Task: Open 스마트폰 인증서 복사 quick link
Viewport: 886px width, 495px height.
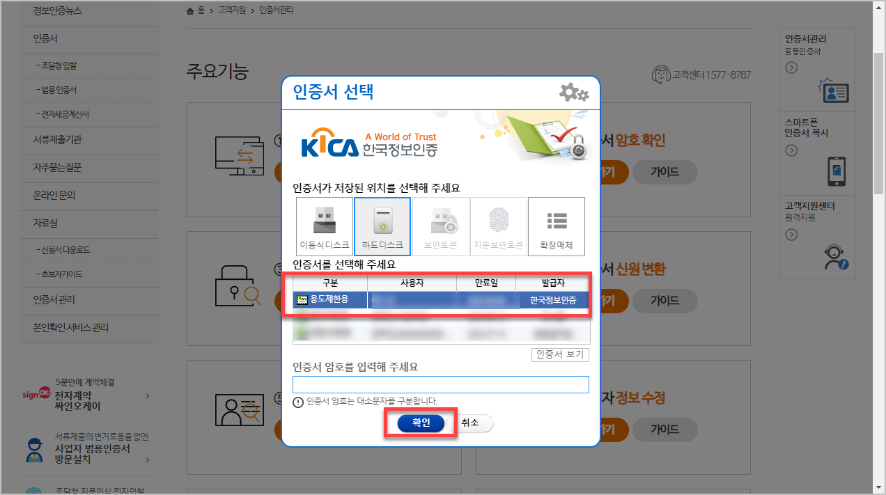Action: 816,152
